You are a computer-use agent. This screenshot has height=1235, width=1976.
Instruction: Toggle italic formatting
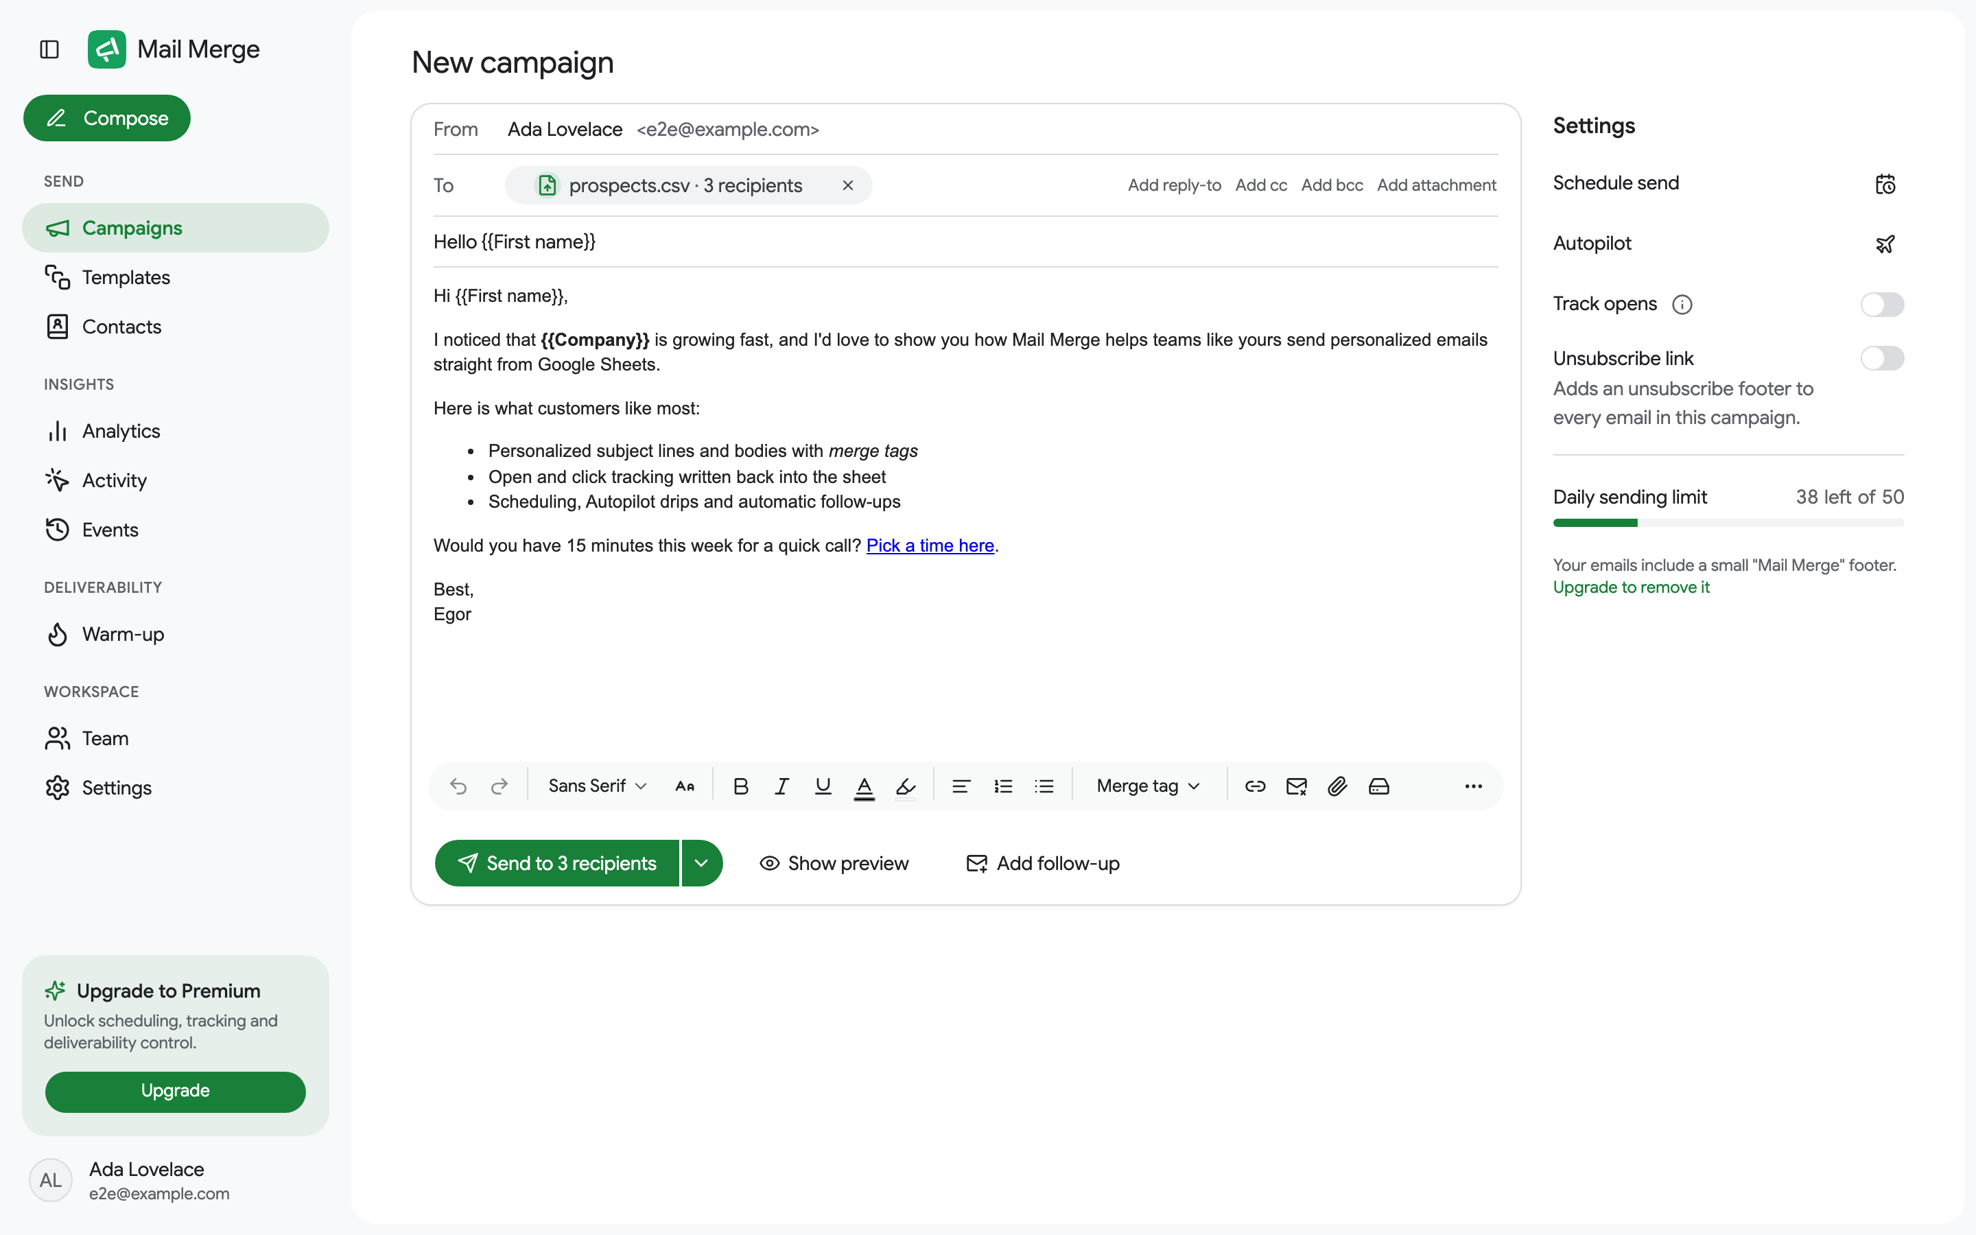point(781,786)
